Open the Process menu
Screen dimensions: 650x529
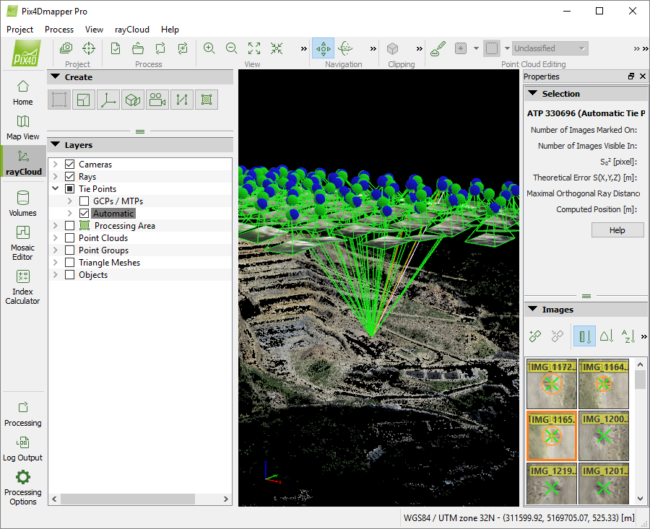pos(58,30)
